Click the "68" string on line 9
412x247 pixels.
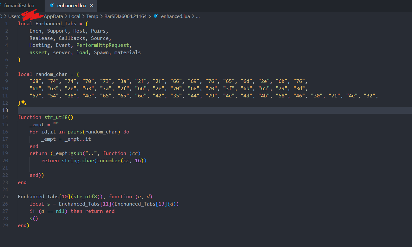36,81
